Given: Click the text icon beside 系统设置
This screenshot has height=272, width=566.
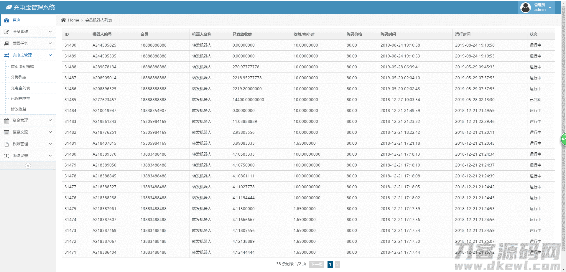Looking at the screenshot, I should (x=6, y=156).
